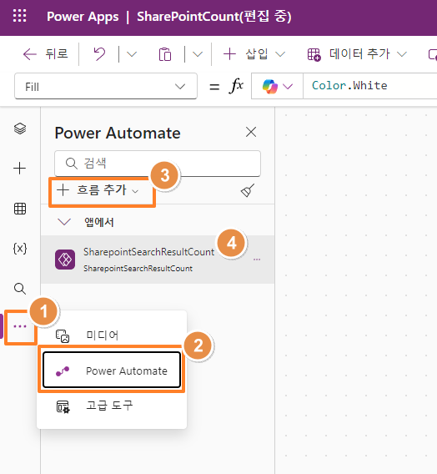Screen dimensions: 437x474
Task: Open the variables {x} sidebar icon
Action: pos(20,249)
